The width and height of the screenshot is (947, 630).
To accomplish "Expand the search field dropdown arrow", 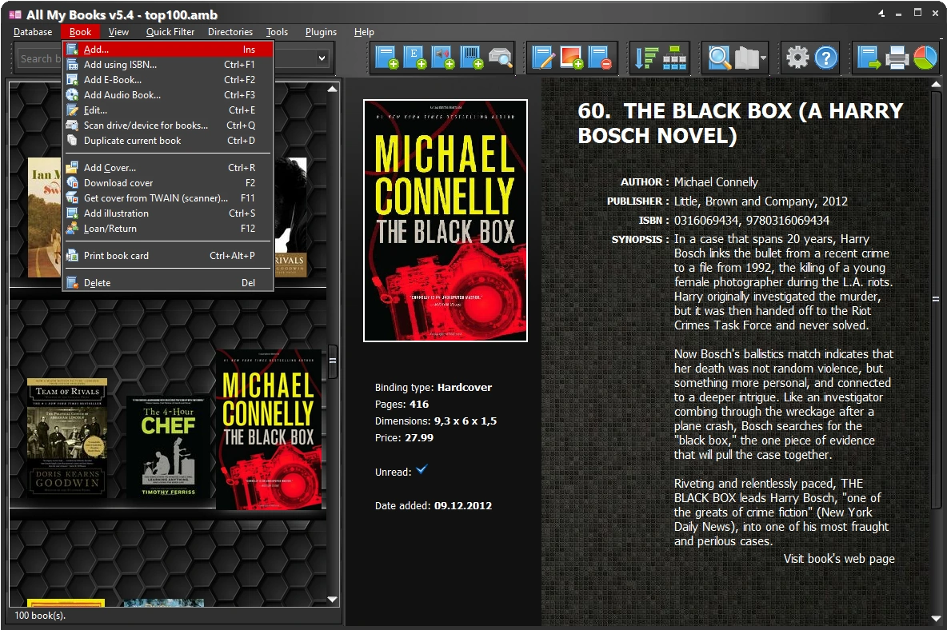I will 322,58.
